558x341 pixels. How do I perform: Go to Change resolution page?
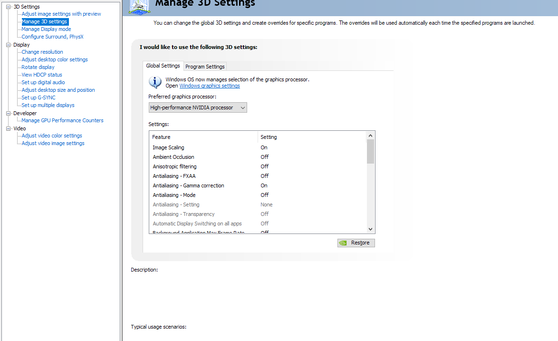tap(42, 52)
